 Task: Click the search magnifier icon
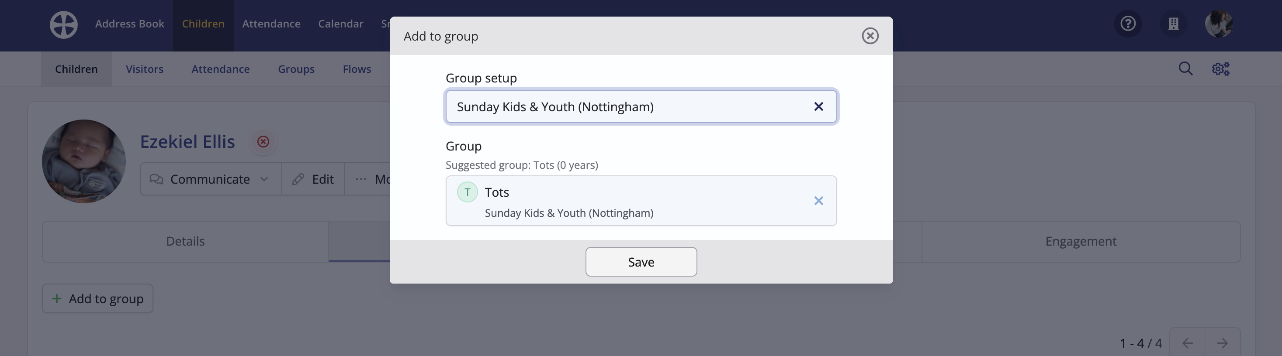[1185, 68]
